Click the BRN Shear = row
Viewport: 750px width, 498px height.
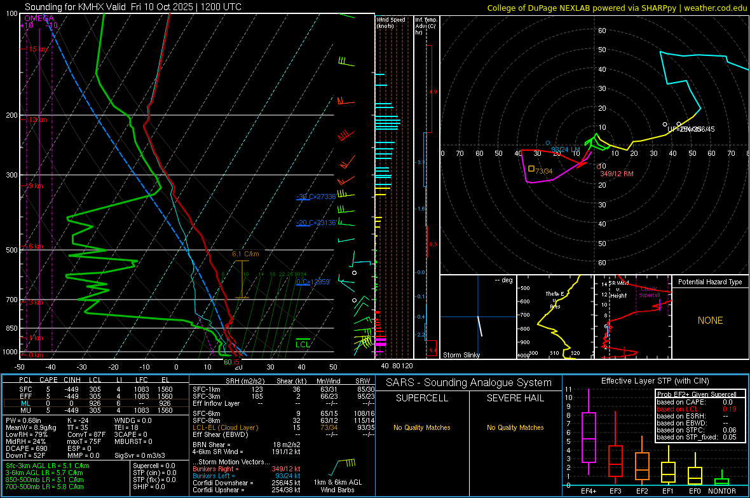pos(247,445)
